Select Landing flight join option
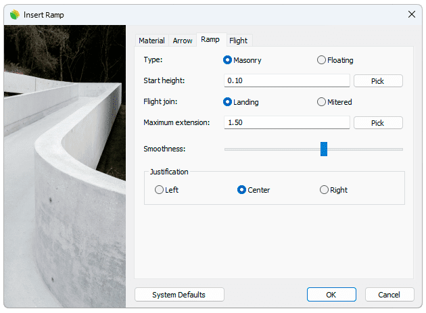 pyautogui.click(x=228, y=102)
